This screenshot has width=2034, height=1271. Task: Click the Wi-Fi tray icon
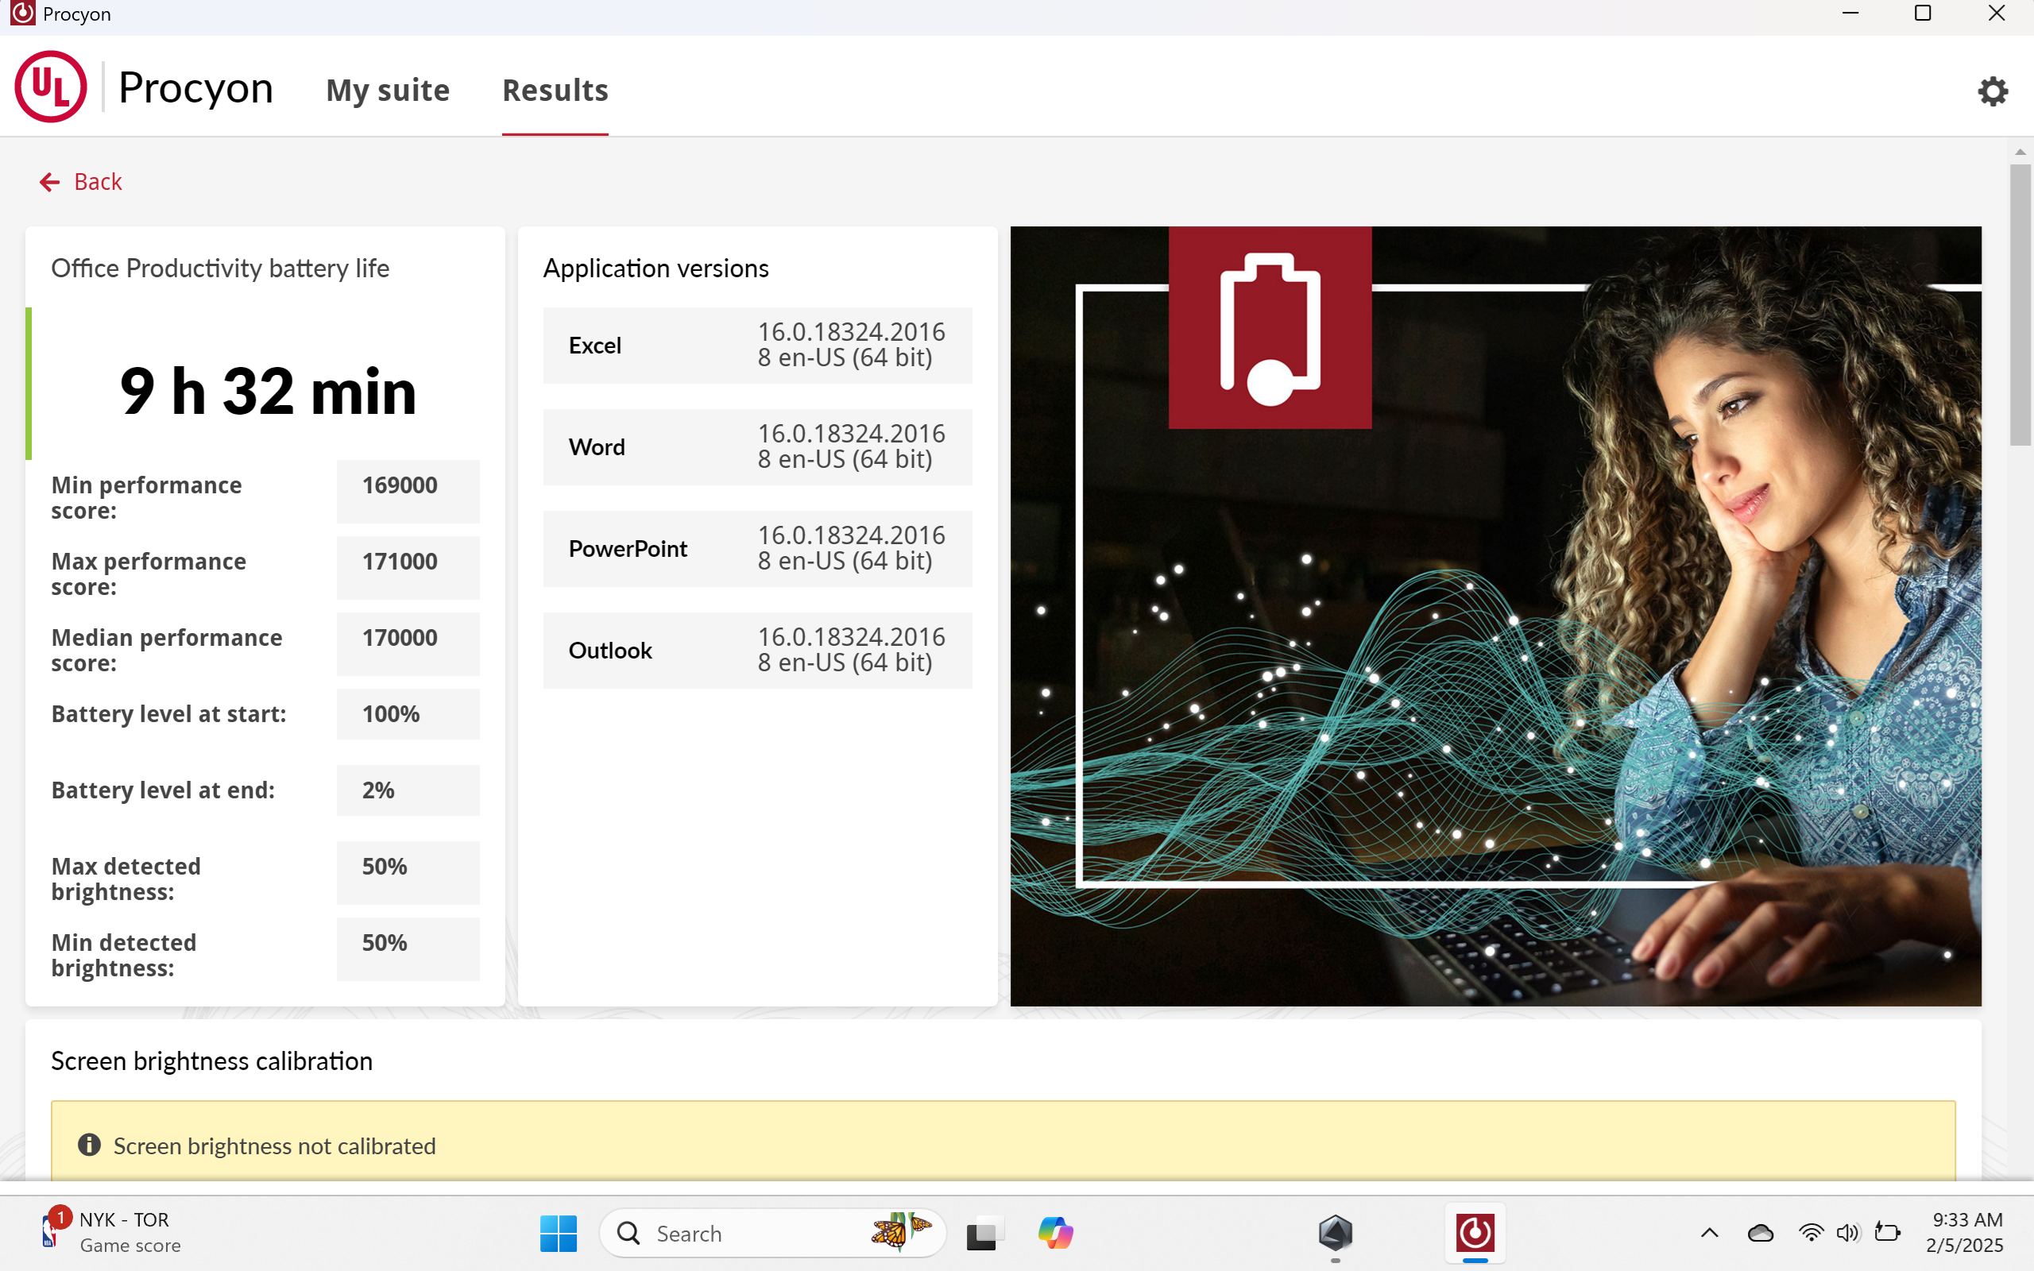(x=1810, y=1233)
